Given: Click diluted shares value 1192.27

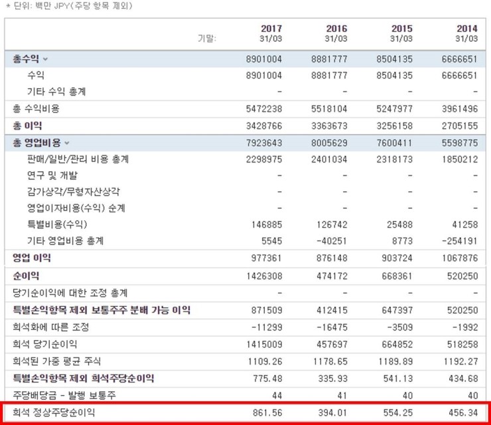Looking at the screenshot, I should tap(461, 362).
